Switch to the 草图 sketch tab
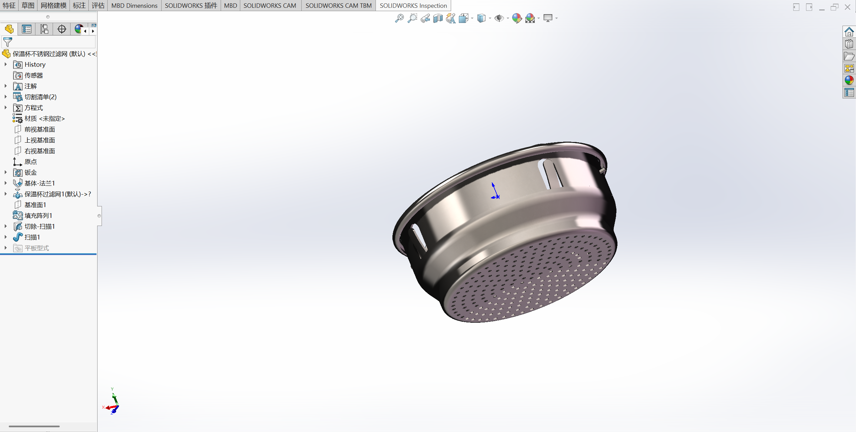 point(28,6)
